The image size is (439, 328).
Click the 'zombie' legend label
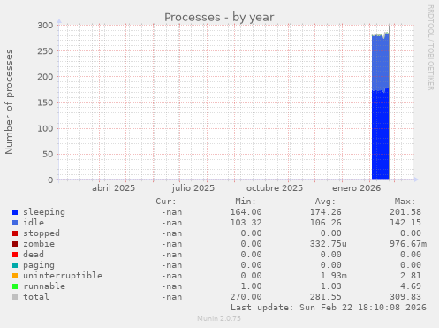(x=39, y=244)
